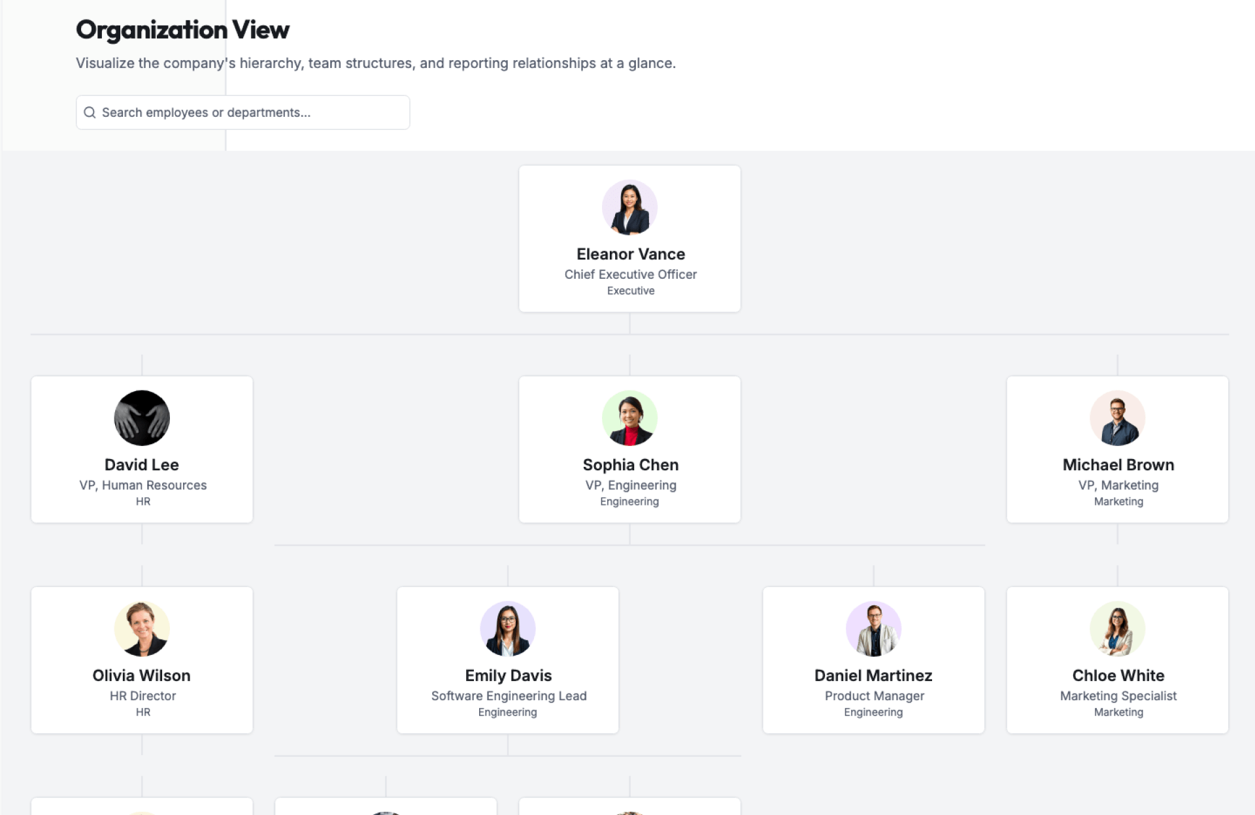This screenshot has height=815, width=1255.
Task: Click the Marketing Specialist role text
Action: pyautogui.click(x=1118, y=696)
